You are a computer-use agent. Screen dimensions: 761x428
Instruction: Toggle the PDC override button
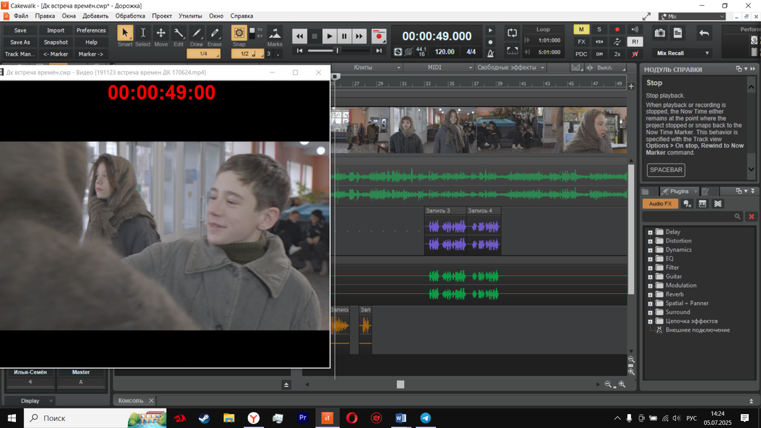tap(582, 54)
